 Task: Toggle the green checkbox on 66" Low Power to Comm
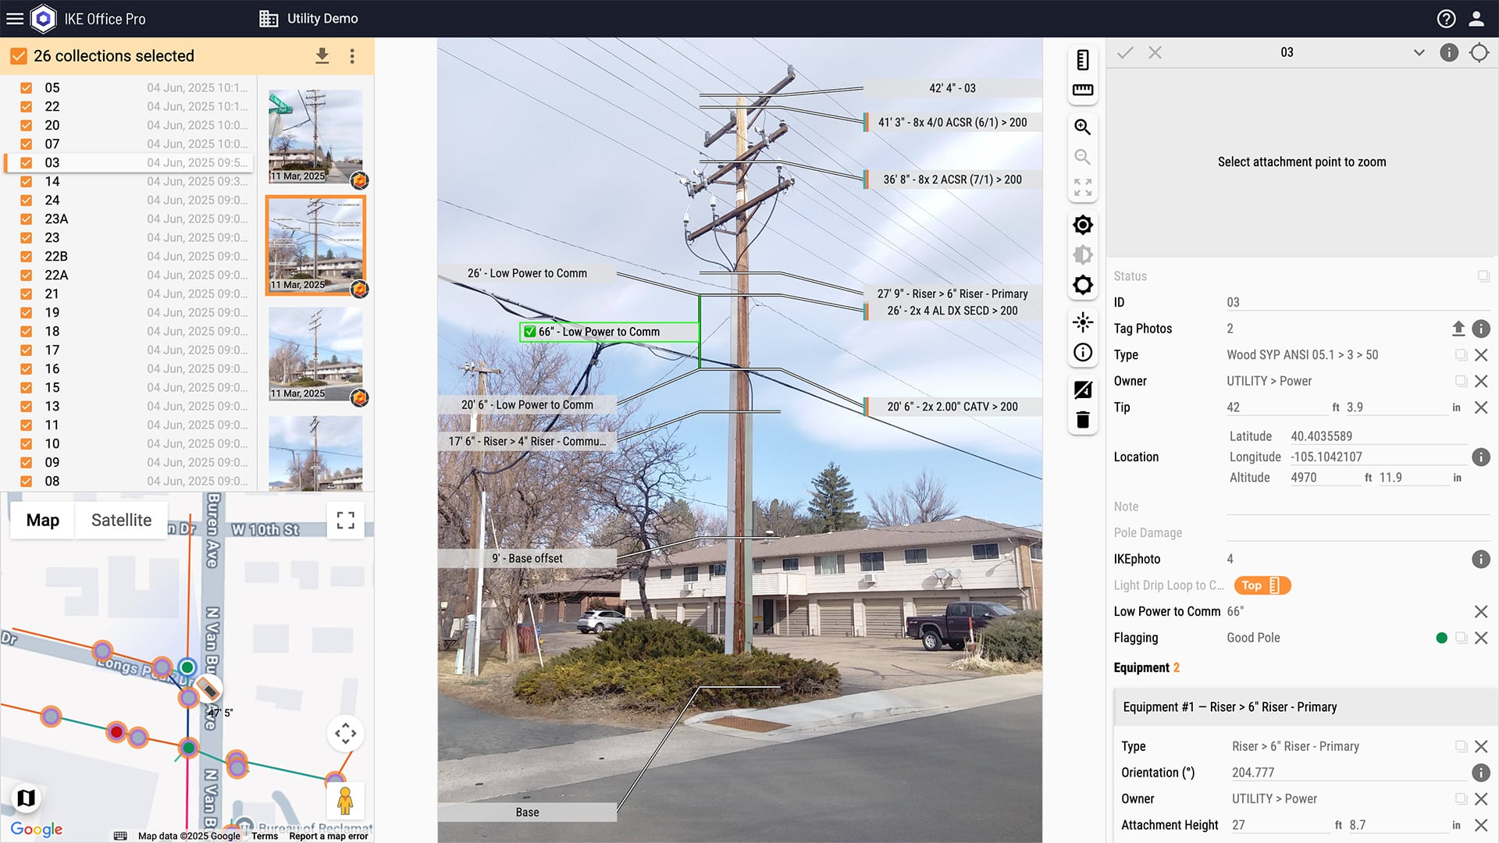(x=530, y=332)
